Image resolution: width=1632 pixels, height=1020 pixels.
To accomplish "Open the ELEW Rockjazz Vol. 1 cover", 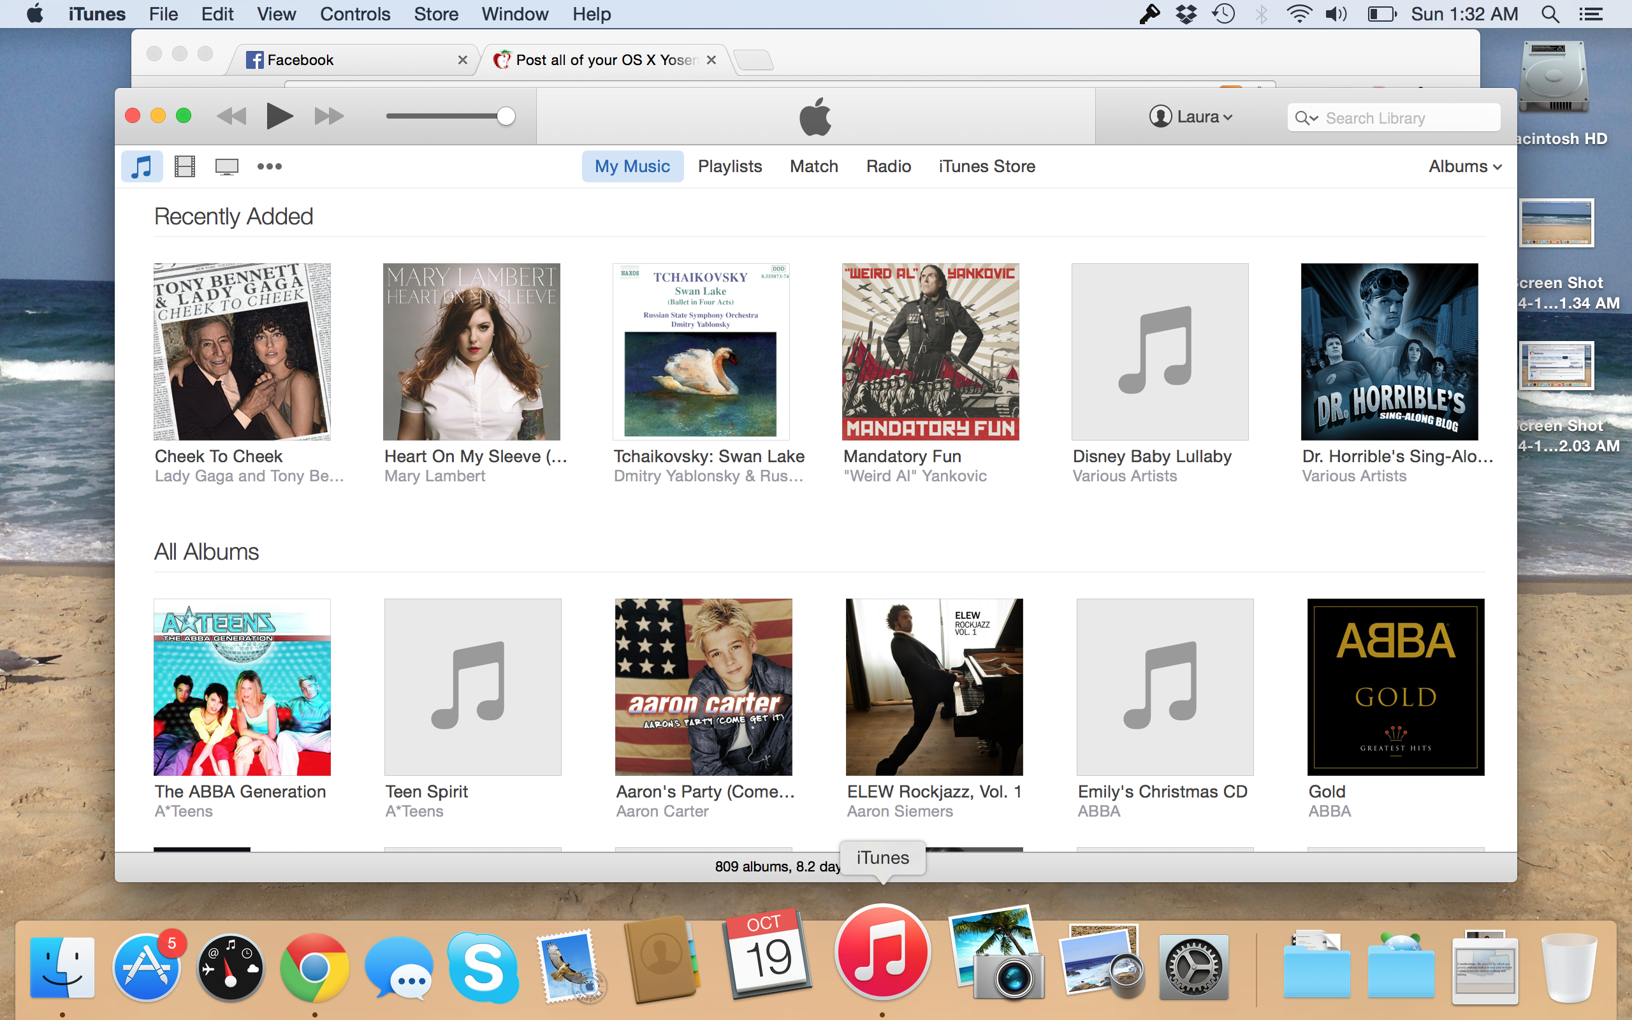I will coord(934,687).
